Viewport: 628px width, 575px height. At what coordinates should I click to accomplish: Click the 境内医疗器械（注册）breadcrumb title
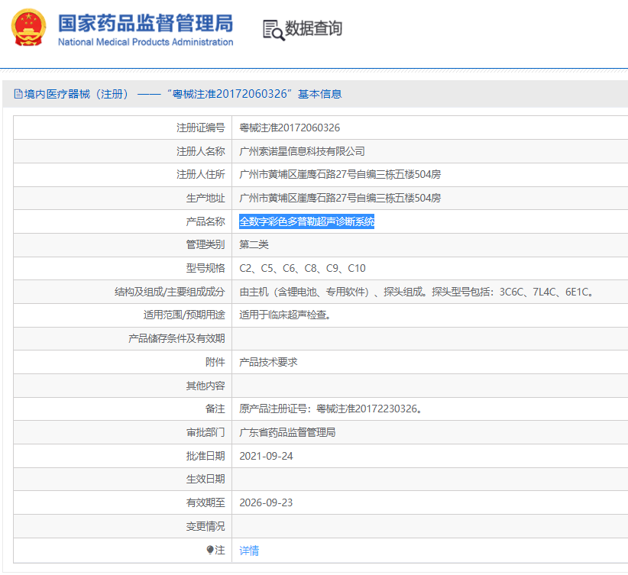[76, 94]
